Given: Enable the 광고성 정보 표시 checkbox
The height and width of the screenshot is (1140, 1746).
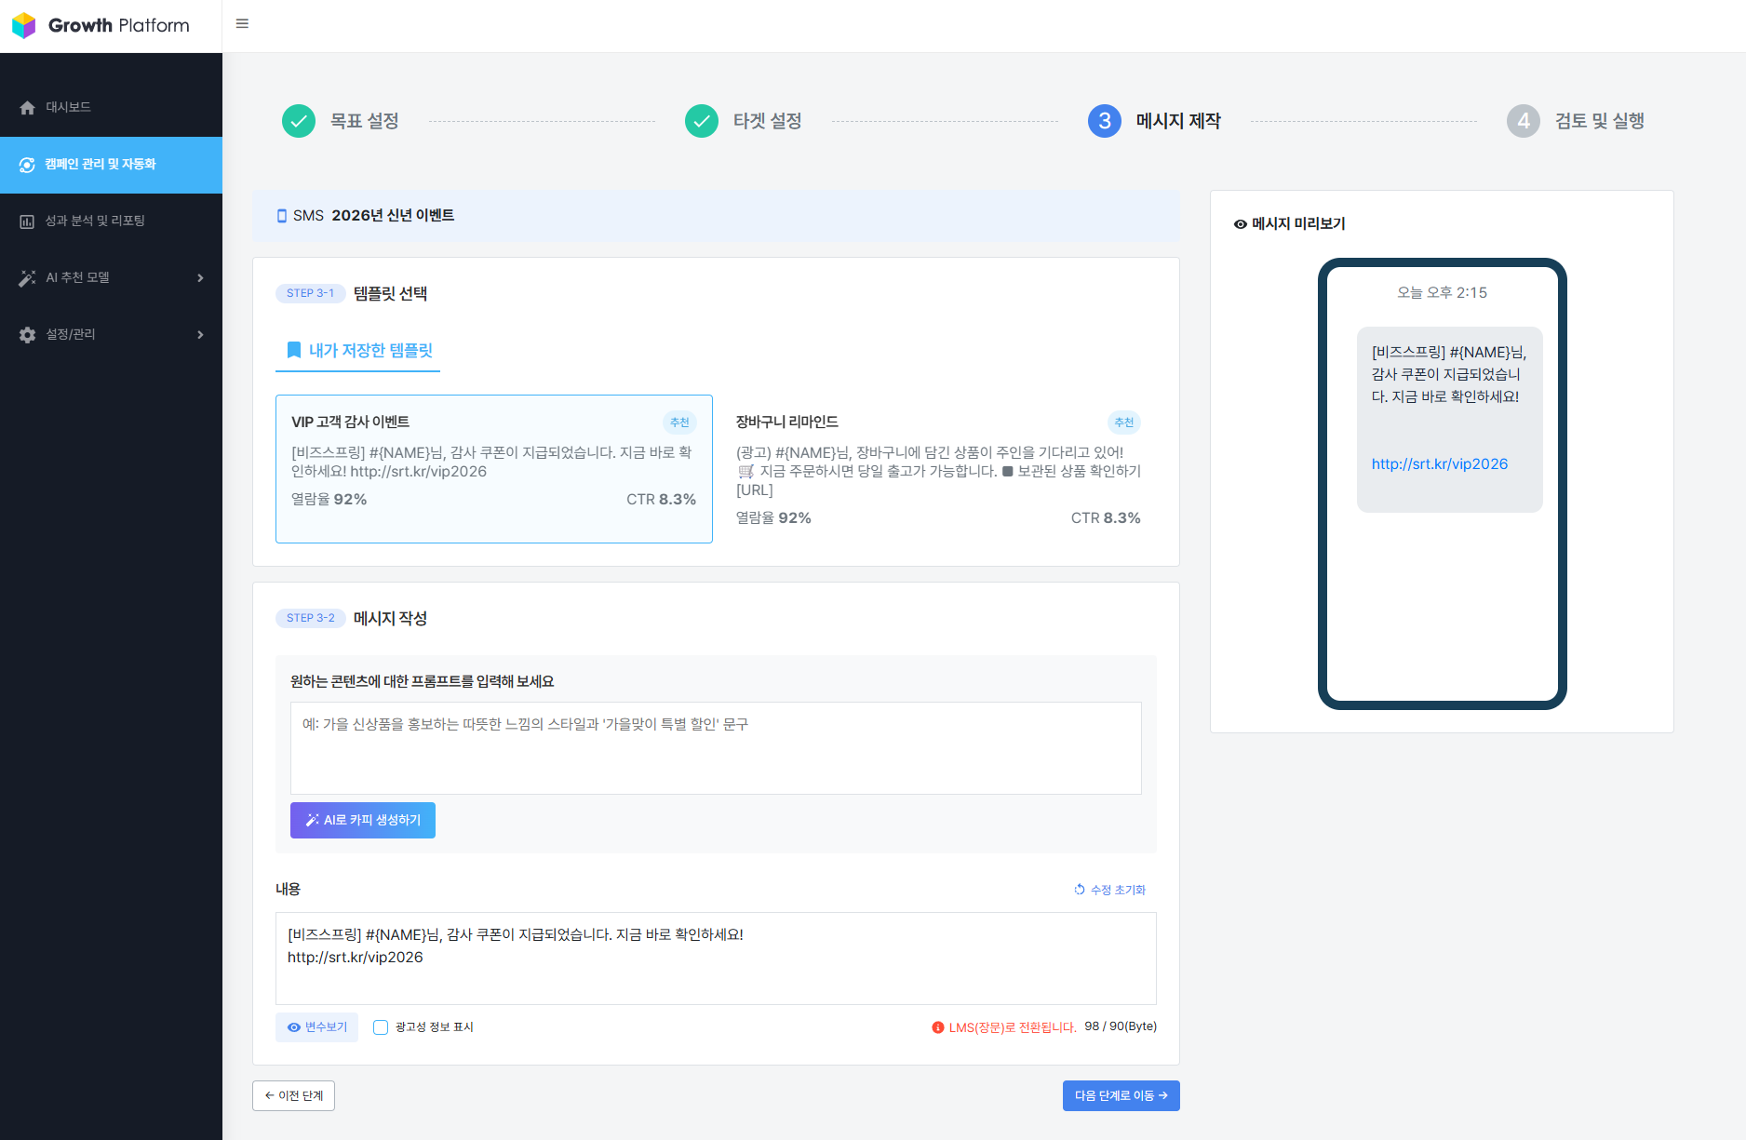Looking at the screenshot, I should 380,1026.
